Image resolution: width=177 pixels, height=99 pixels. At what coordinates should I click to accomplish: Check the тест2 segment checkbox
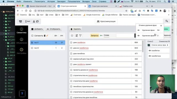pos(32,48)
